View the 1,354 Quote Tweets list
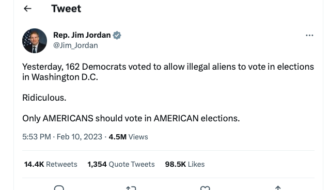 pos(121,164)
